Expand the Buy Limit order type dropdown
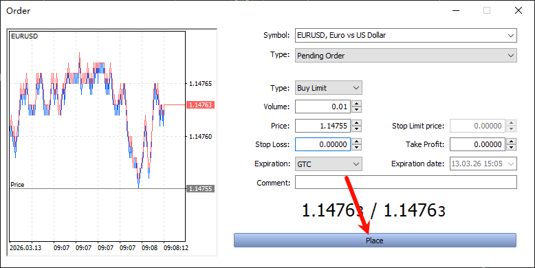535x268 pixels. coord(328,88)
